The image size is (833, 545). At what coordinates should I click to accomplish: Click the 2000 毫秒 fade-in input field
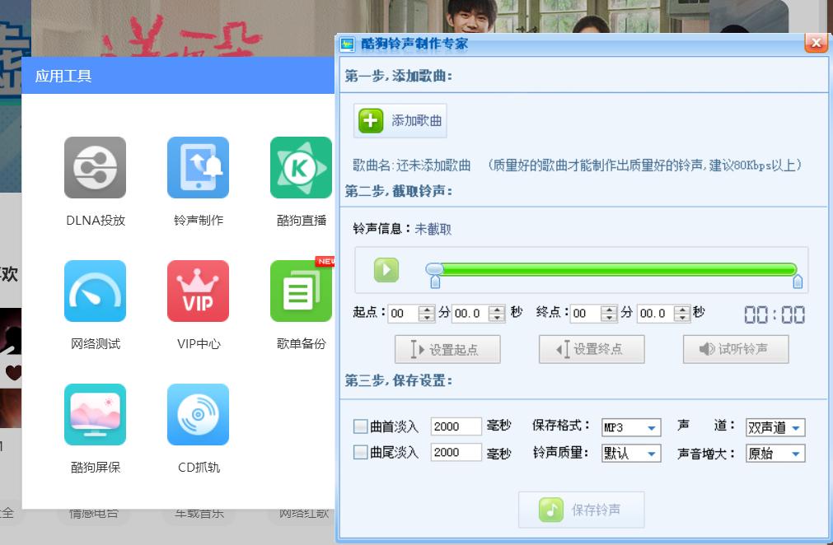click(456, 426)
